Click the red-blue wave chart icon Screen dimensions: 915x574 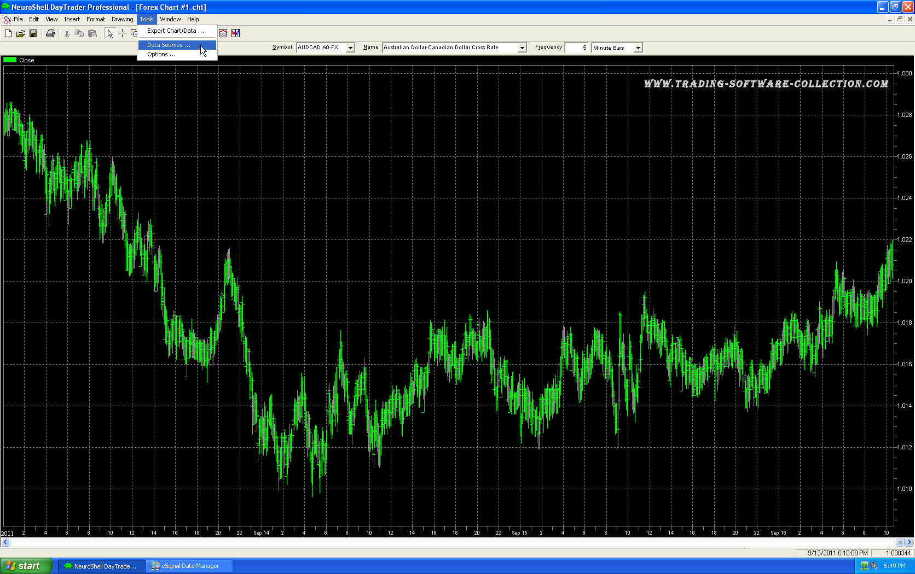point(223,33)
